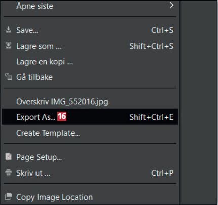Click the Shift+Ctrl+E shortcut label
Viewport: 218px width, 205px height.
152,117
